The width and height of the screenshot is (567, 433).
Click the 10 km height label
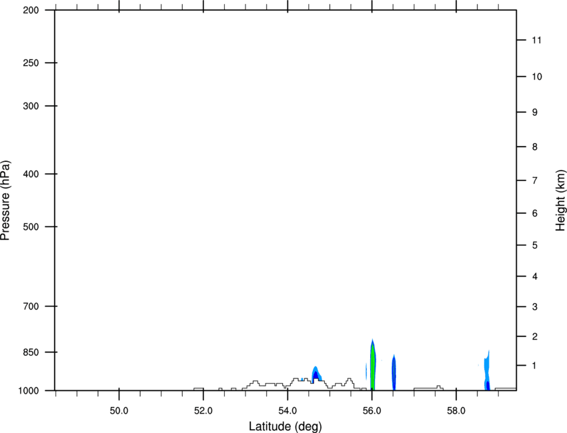tap(537, 77)
